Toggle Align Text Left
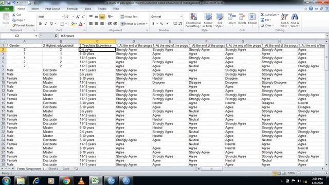The image size is (329, 185). [91, 24]
